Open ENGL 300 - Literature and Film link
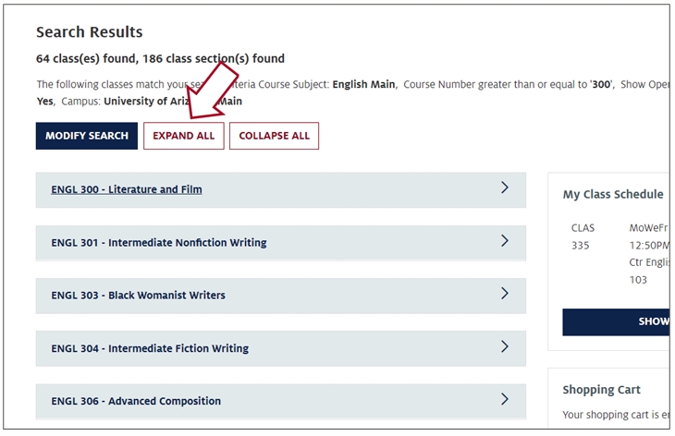The height and width of the screenshot is (436, 675). click(x=127, y=189)
